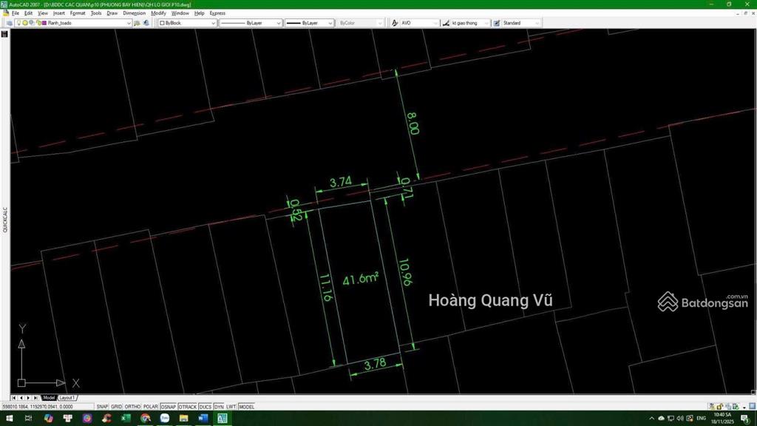
Task: Open File Explorer from the taskbar
Action: 184,419
